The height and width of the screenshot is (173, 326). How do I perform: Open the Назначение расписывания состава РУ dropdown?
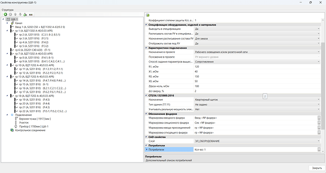tap(318, 38)
